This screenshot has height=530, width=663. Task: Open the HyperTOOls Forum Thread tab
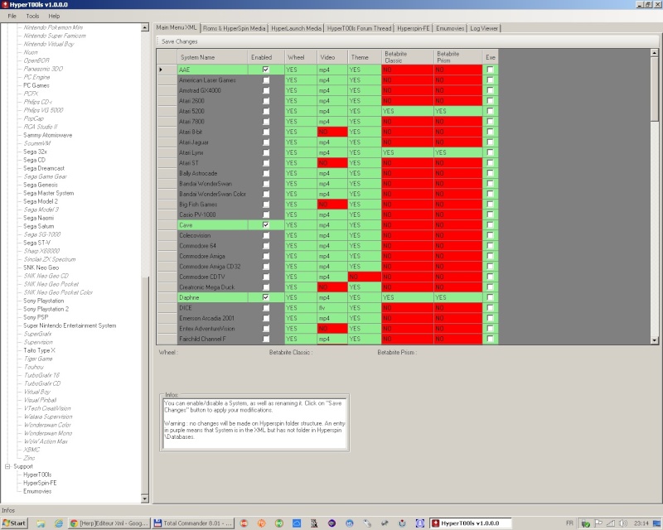coord(360,28)
